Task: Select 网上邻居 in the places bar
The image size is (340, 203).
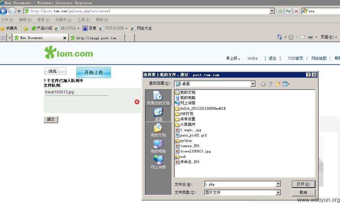Action: [x=158, y=162]
